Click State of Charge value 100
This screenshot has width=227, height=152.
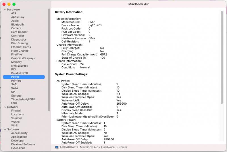tap(102, 58)
